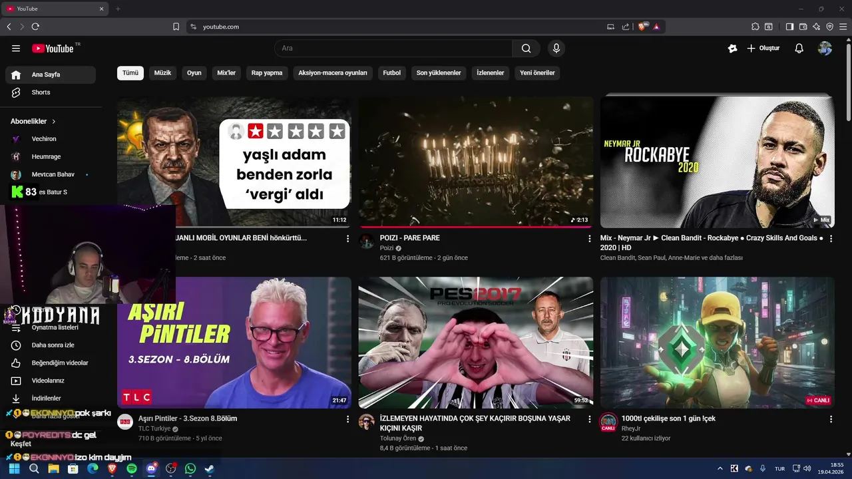The image size is (852, 479).
Task: Select Son yüklenenler filter chip
Action: click(x=439, y=73)
